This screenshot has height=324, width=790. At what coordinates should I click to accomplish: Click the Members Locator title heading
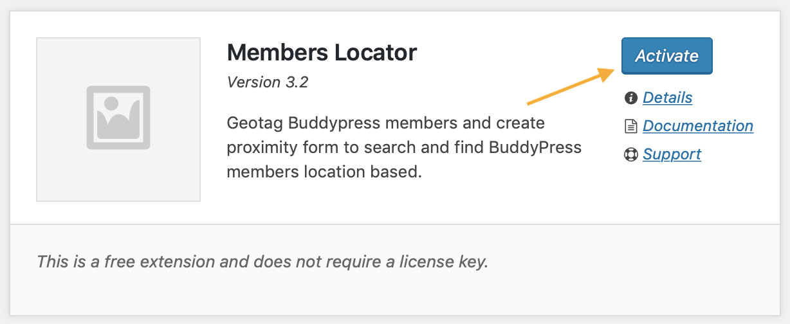click(322, 52)
